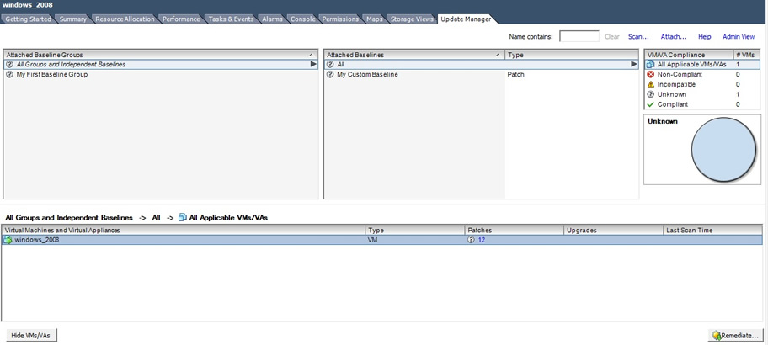Click the Hide VMs/VAs button

click(x=29, y=335)
